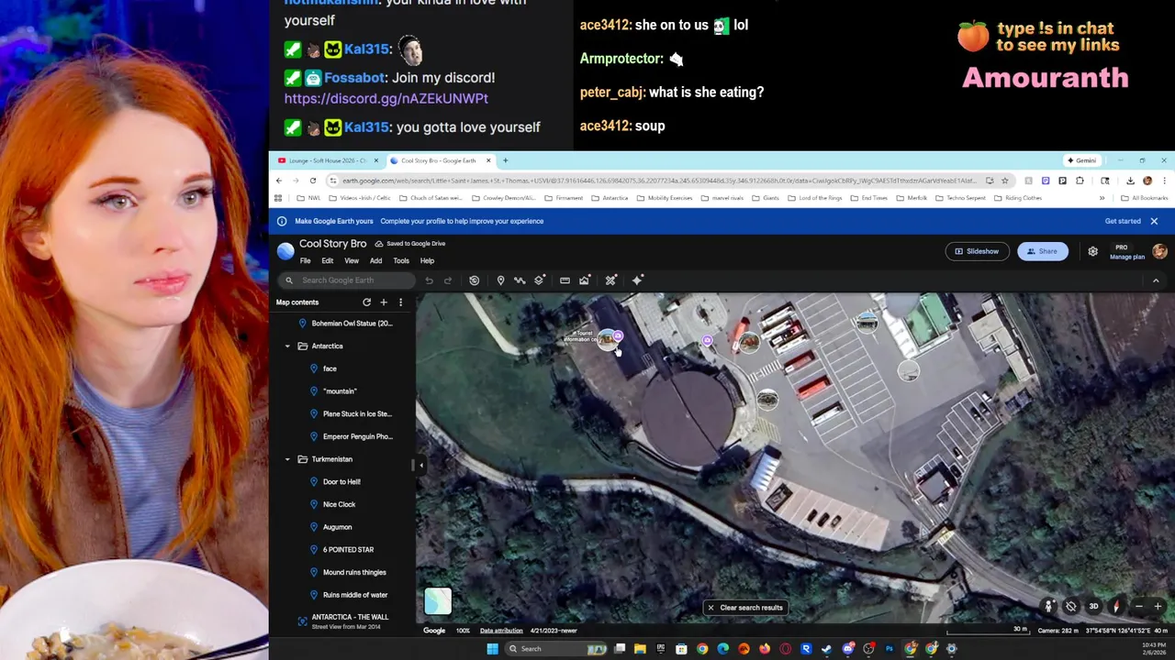Viewport: 1175px width, 660px height.
Task: Select the add placemark pin tool
Action: pos(500,280)
